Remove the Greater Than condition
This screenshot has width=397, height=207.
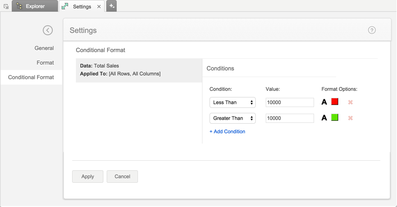pyautogui.click(x=350, y=118)
